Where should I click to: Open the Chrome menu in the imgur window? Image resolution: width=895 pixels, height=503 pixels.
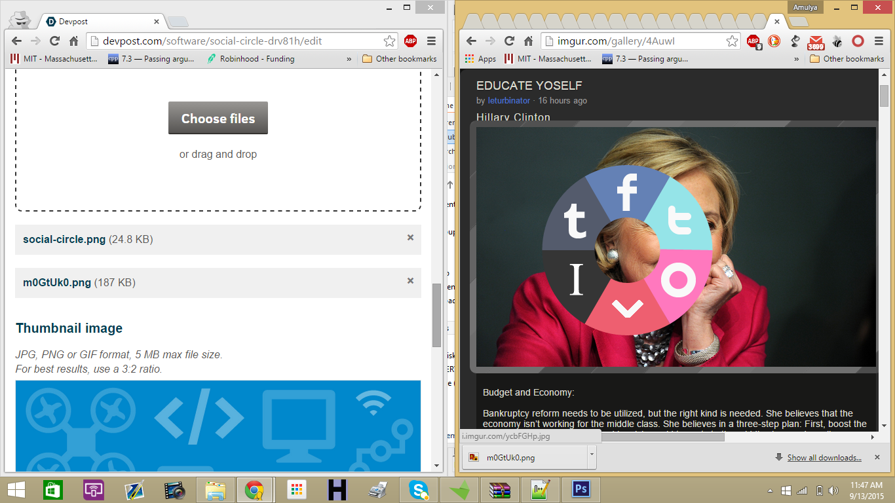point(879,41)
